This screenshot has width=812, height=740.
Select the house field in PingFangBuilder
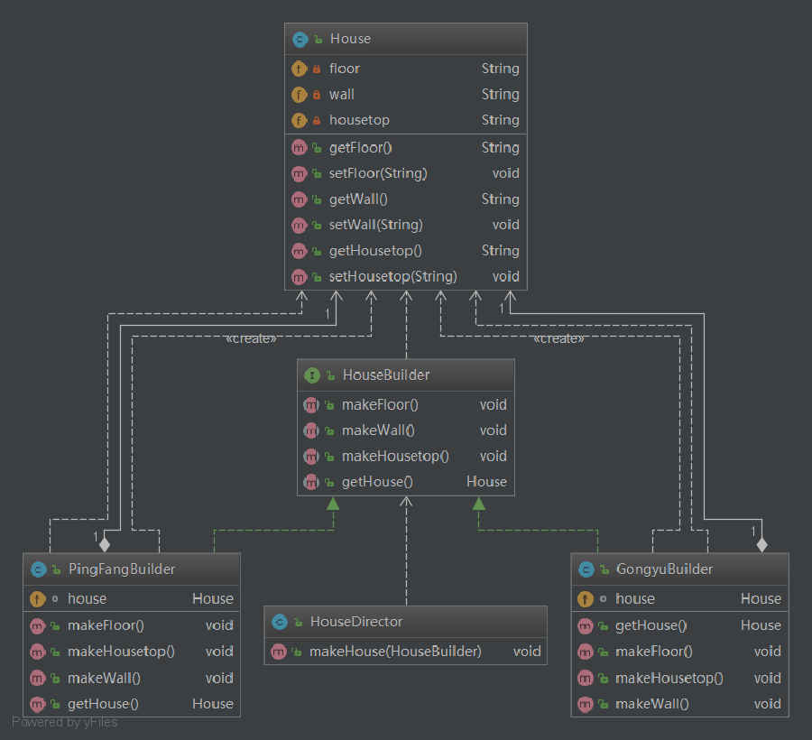click(x=87, y=598)
